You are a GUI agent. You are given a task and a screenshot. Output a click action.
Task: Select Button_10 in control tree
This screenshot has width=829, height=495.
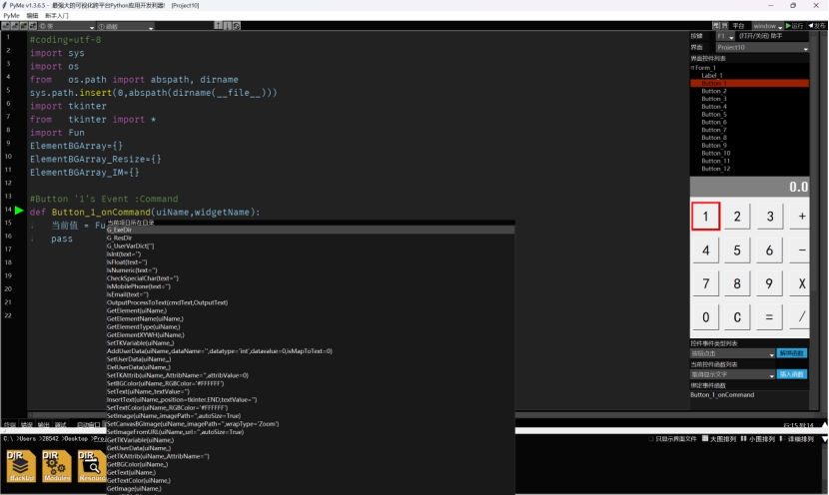715,154
